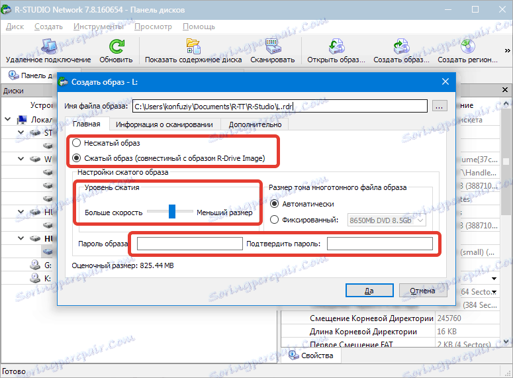This screenshot has width=513, height=378.
Task: Select Compressed image R-Drive Image option
Action: pos(77,158)
